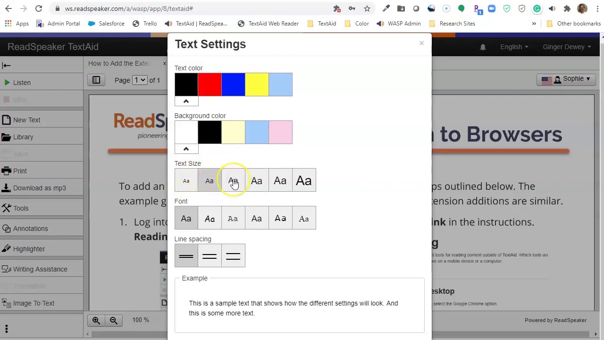Close the document tab
The image size is (604, 340).
click(164, 63)
